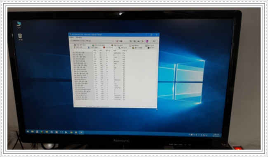Select the Folder Usage tab
Screen dimensions: 268x157
click(137, 48)
